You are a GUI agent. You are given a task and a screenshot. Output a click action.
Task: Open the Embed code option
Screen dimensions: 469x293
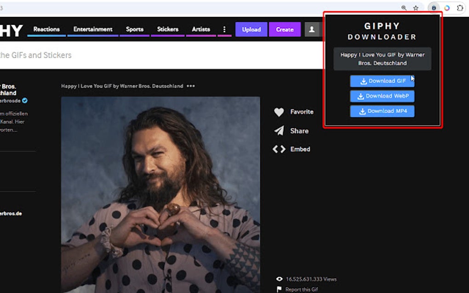278,149
